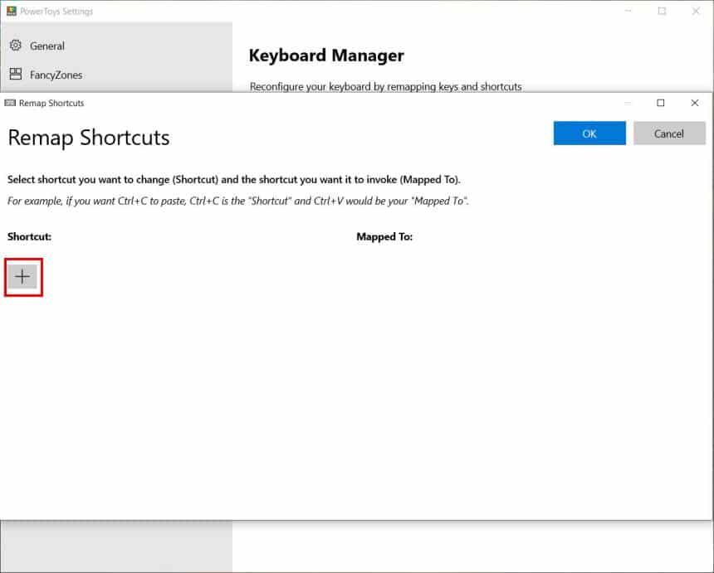
Task: Minimize the PowerToys Settings window
Action: 628,11
